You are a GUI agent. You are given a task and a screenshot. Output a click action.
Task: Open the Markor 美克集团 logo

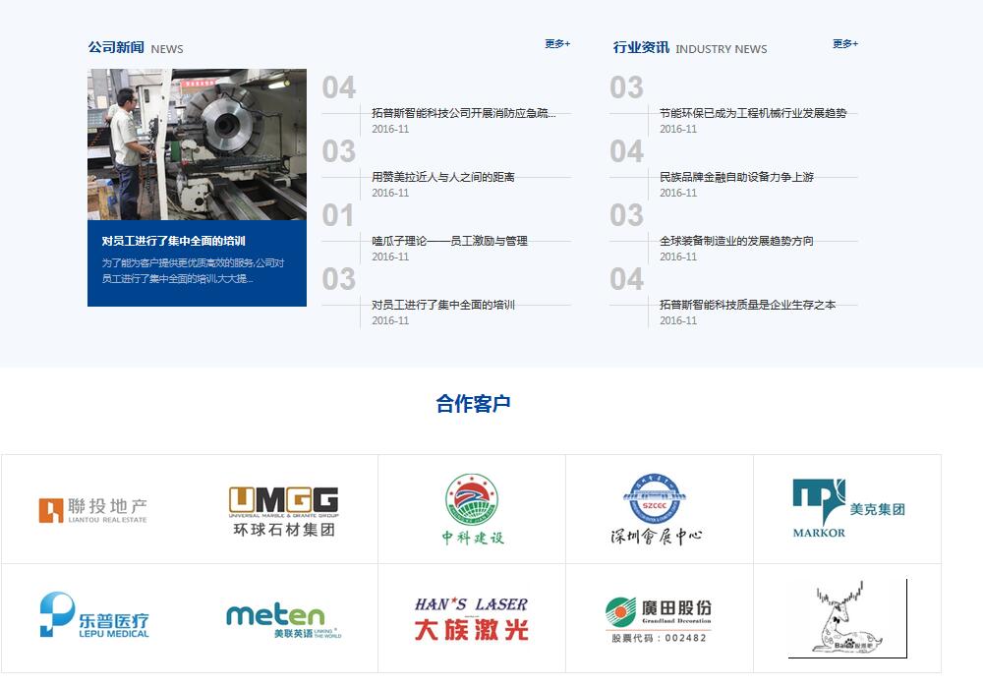click(x=847, y=509)
